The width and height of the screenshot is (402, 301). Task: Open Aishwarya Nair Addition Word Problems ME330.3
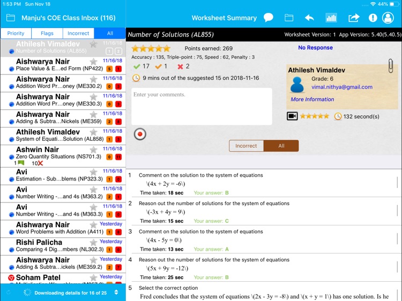click(x=63, y=101)
